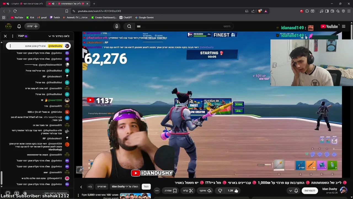
Task: Open the ChatGPT bookmark
Action: [x=125, y=17]
